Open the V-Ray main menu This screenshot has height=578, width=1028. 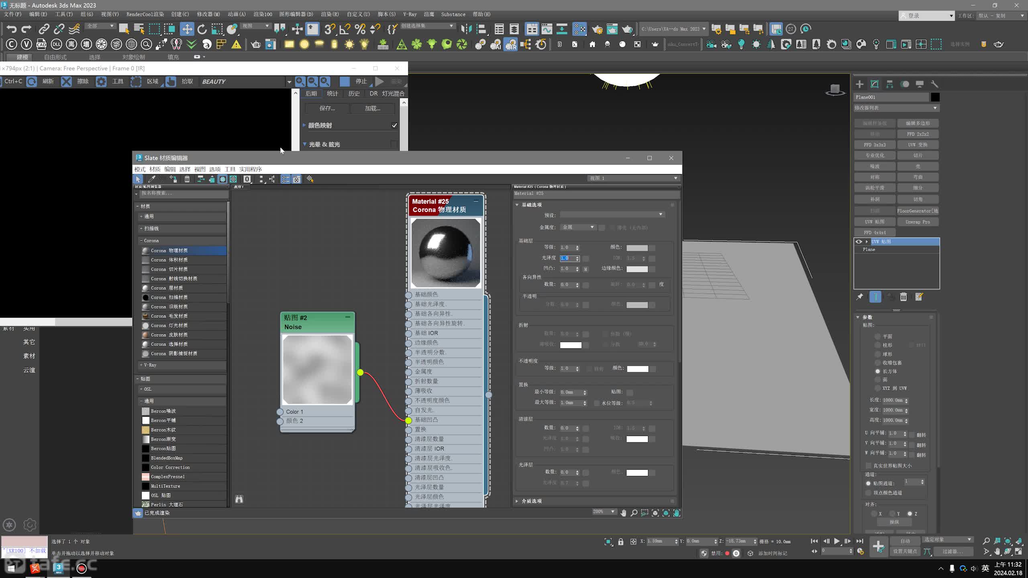pos(410,14)
